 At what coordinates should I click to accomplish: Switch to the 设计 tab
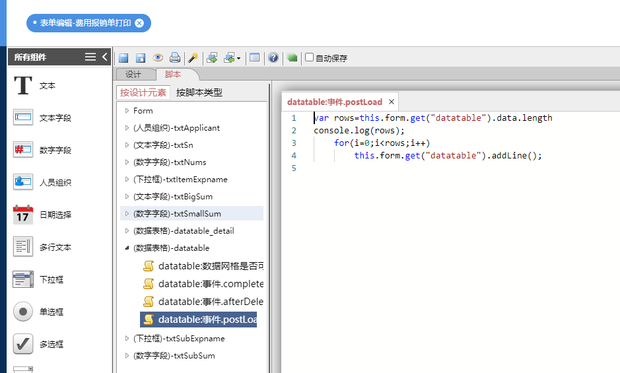(133, 75)
